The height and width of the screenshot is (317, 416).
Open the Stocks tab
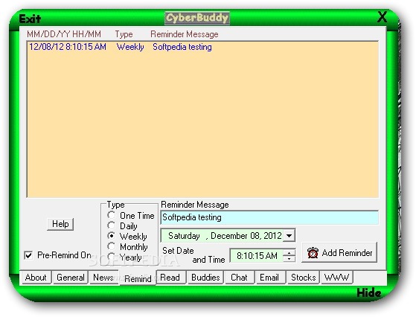coord(303,278)
